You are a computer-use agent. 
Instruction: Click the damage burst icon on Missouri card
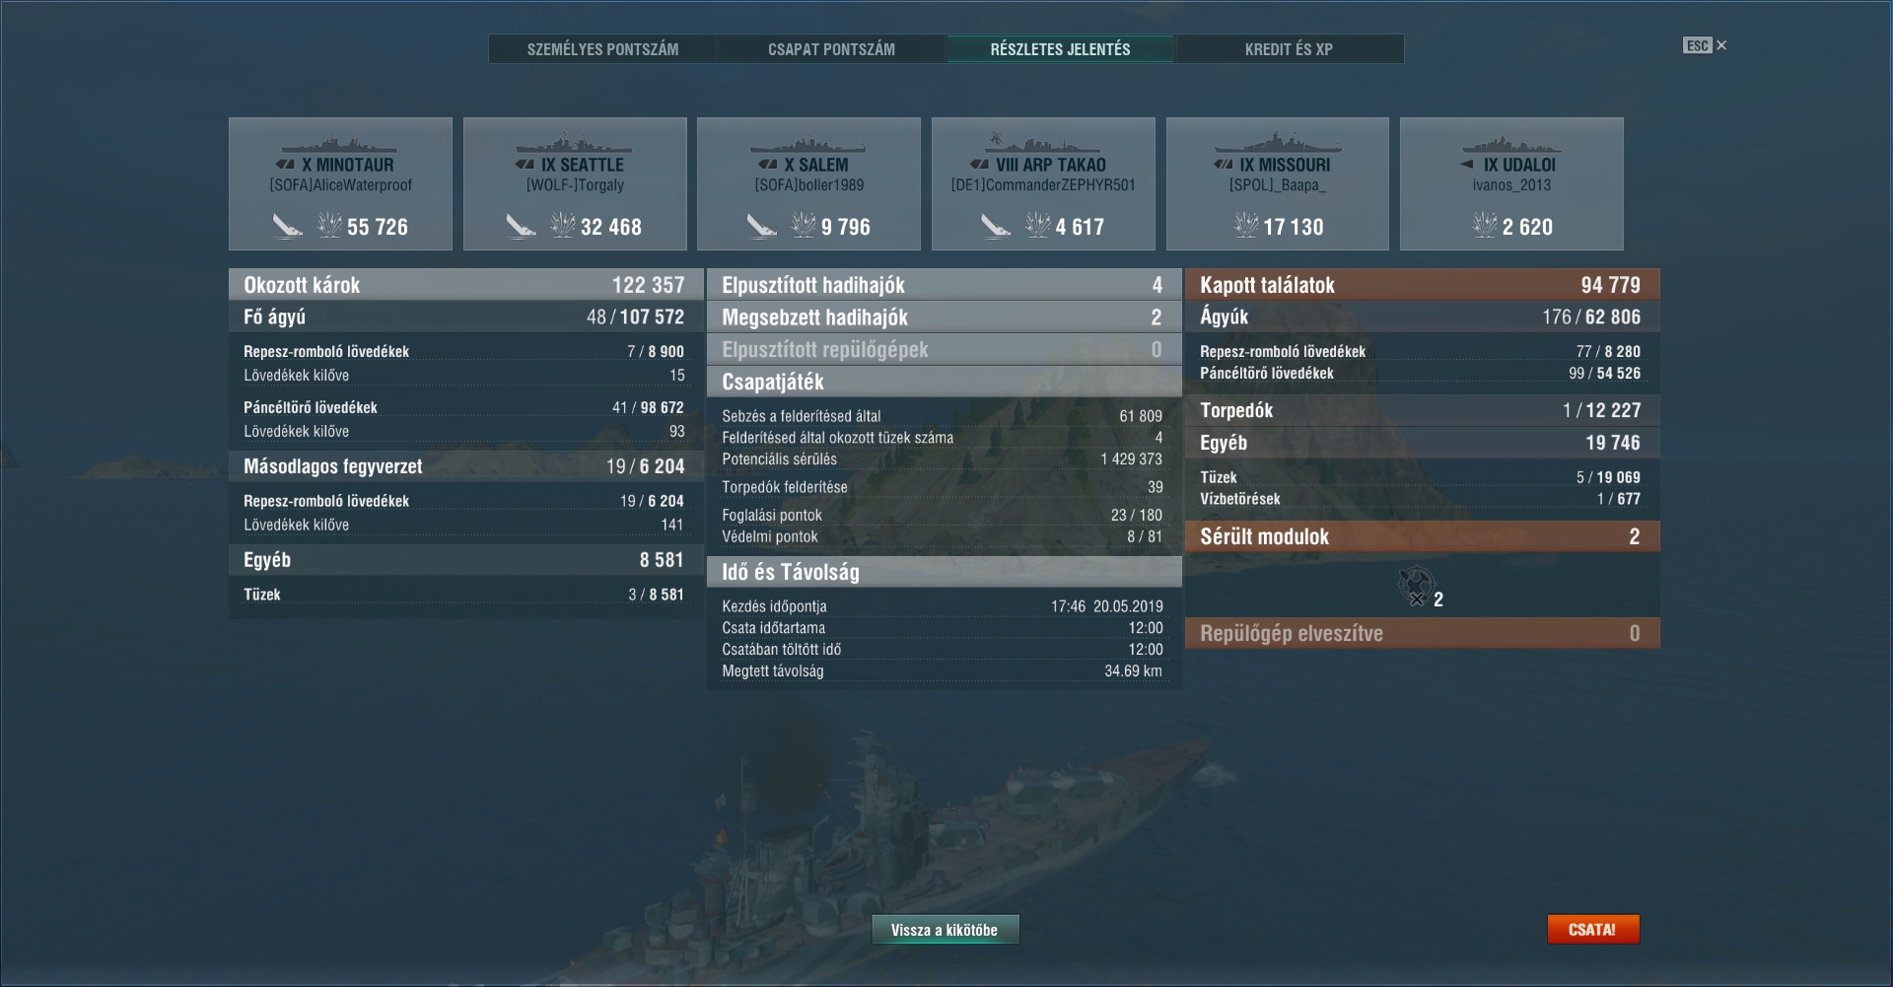tap(1246, 226)
